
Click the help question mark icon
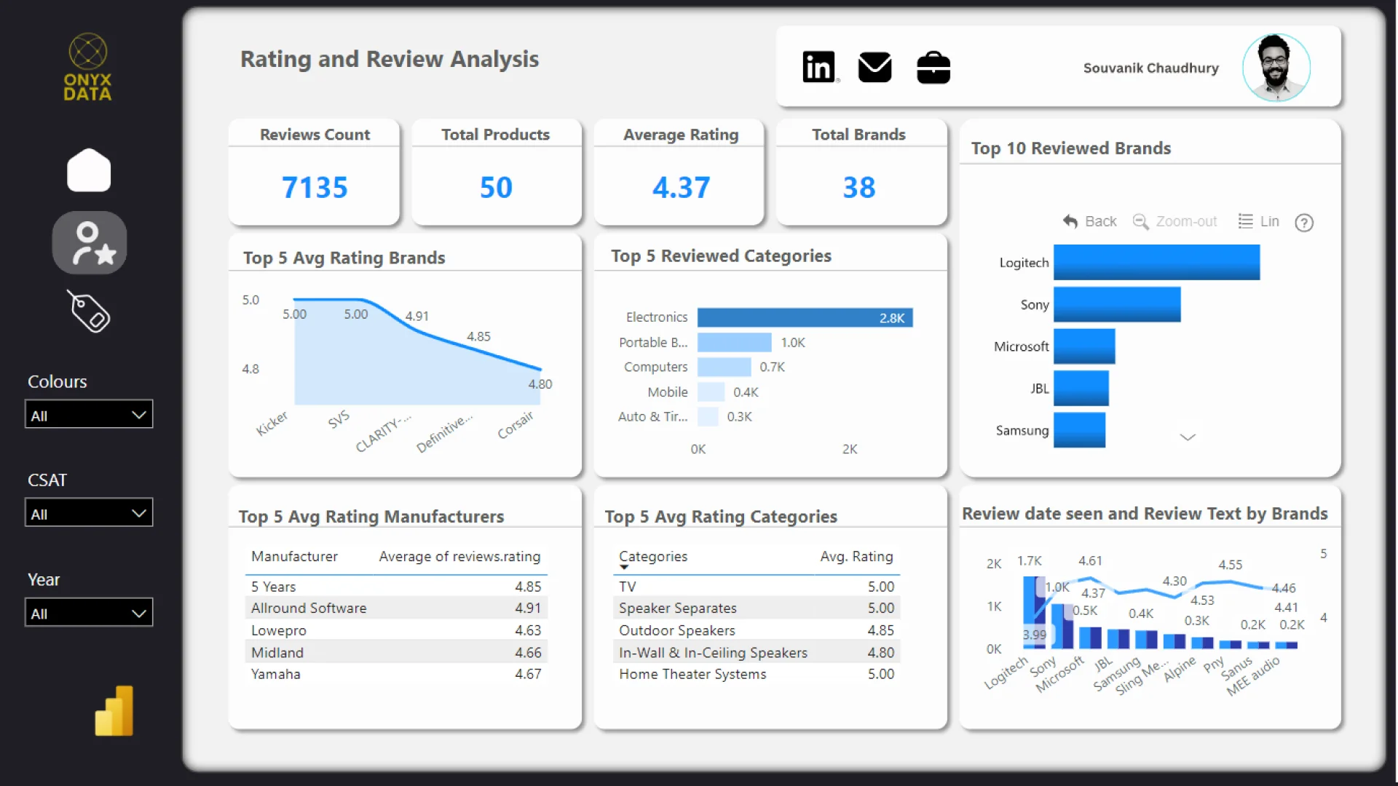tap(1303, 223)
